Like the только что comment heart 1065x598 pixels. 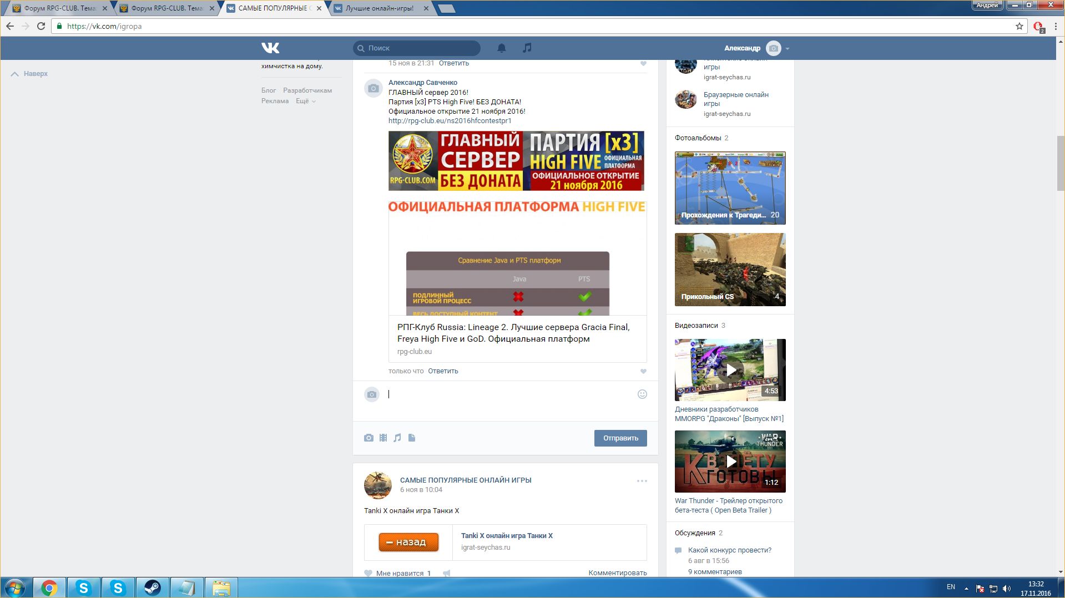point(644,371)
